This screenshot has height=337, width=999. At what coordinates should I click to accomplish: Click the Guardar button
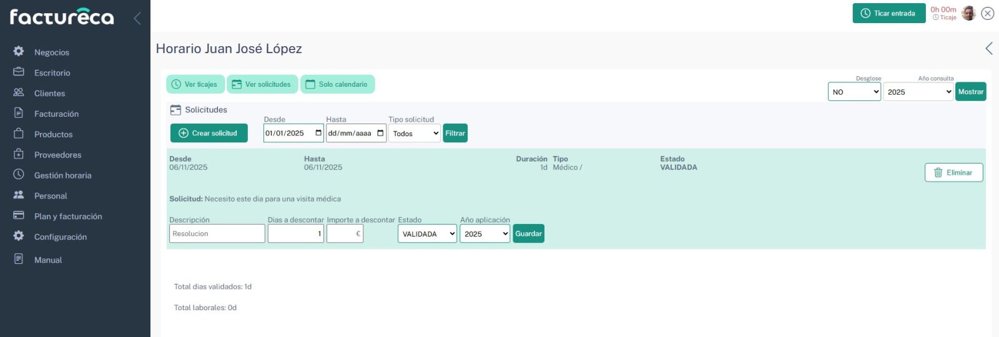[x=528, y=234]
